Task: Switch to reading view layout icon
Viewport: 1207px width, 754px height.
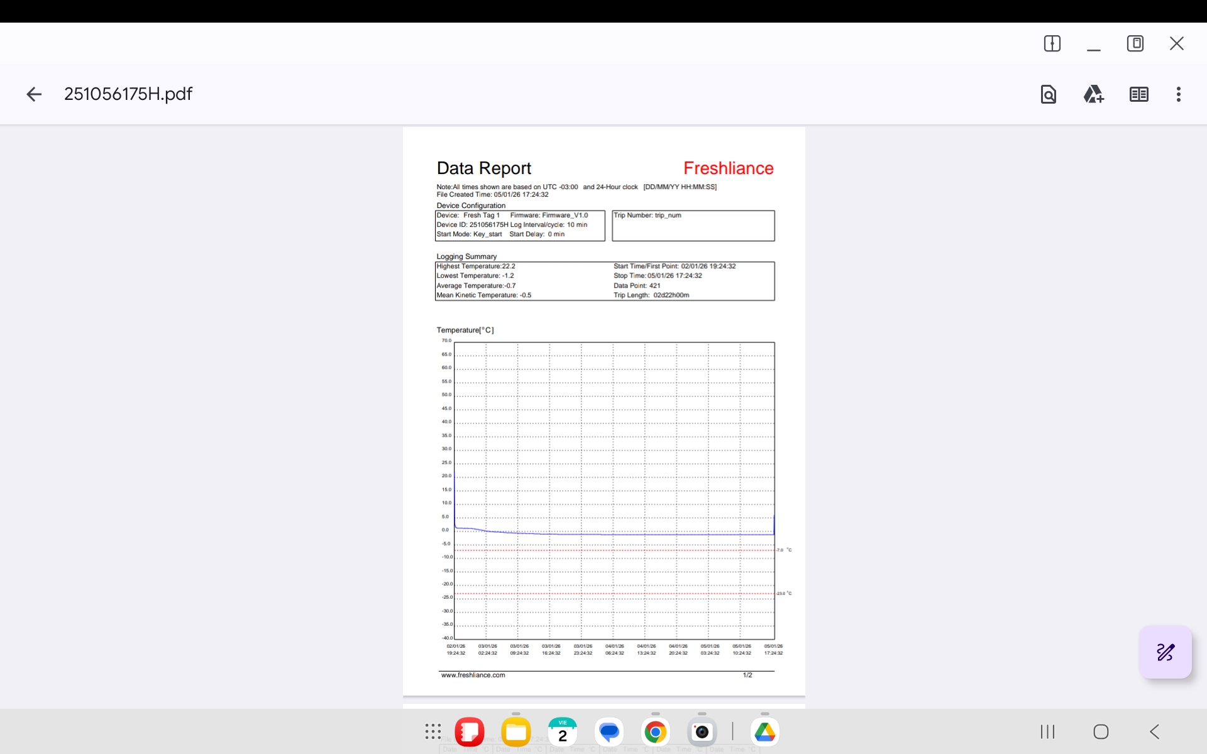Action: 1138,94
